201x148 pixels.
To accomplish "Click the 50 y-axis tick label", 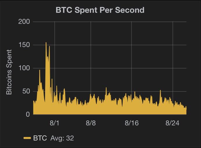I will [x=26, y=91].
